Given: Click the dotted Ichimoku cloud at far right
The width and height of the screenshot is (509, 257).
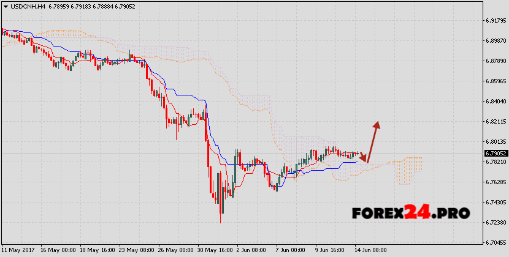Looking at the screenshot, I should point(408,169).
